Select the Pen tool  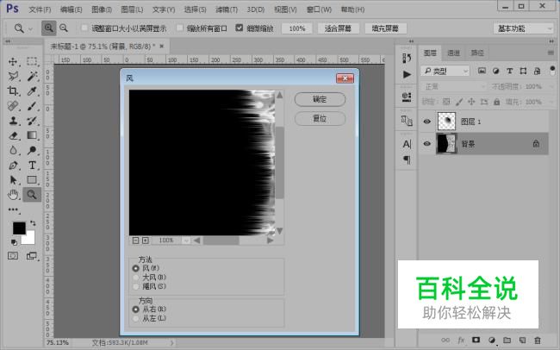[x=13, y=166]
